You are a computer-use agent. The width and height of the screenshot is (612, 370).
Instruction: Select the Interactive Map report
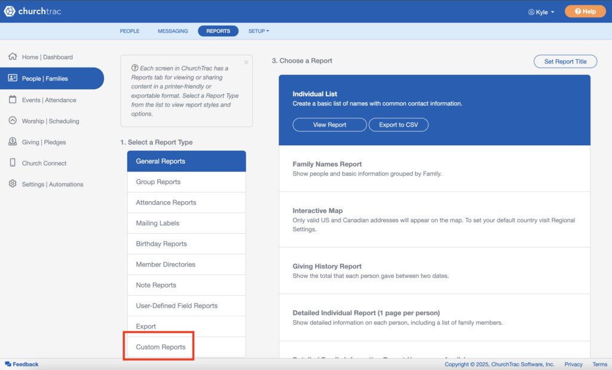(x=434, y=220)
